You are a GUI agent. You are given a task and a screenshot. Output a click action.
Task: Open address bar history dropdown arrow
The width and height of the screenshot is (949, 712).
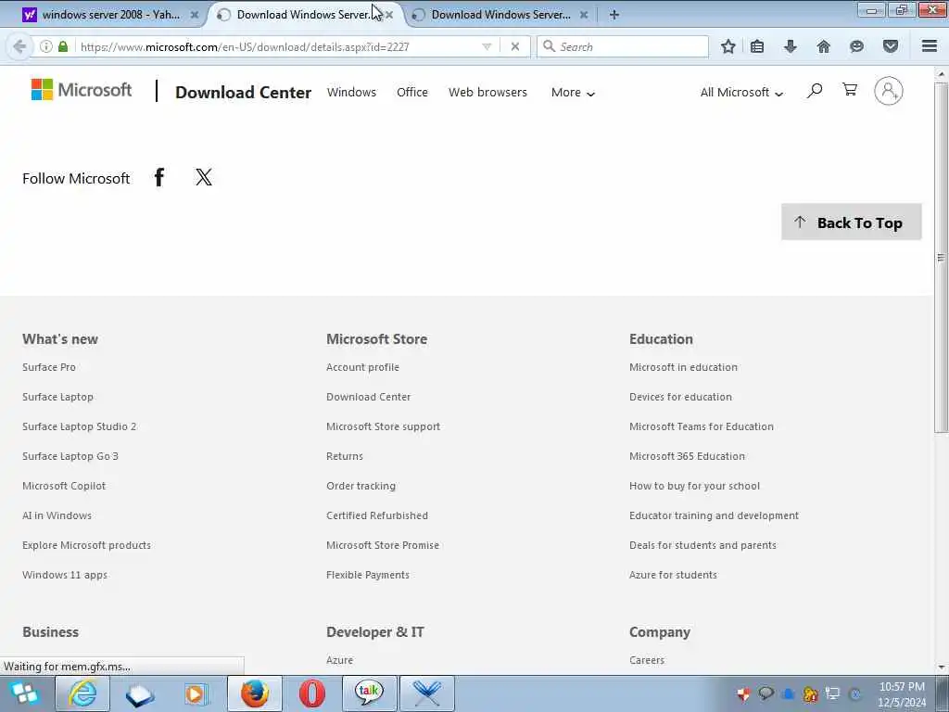487,46
